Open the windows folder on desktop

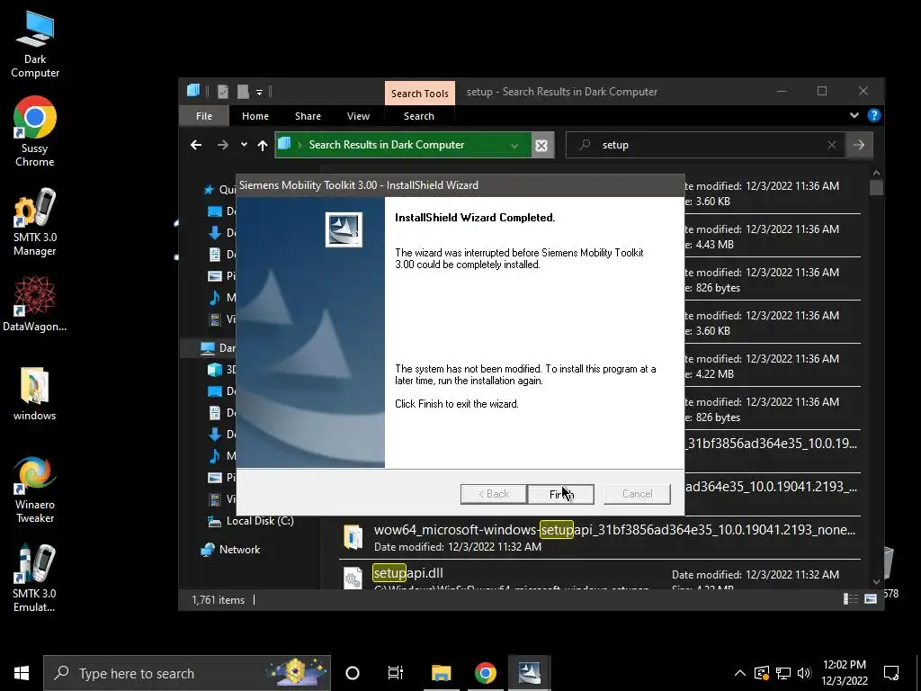35,393
